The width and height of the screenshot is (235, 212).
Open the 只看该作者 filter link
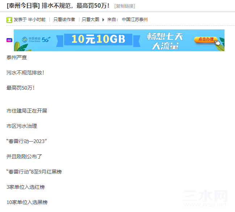point(64,20)
